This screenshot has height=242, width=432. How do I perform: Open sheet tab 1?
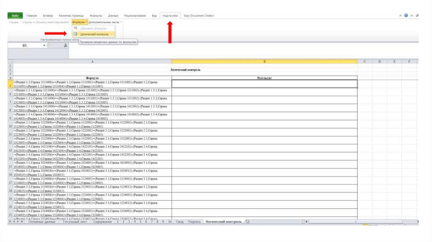118,222
